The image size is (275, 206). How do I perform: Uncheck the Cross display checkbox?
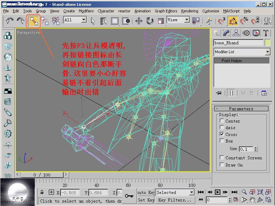click(x=222, y=134)
